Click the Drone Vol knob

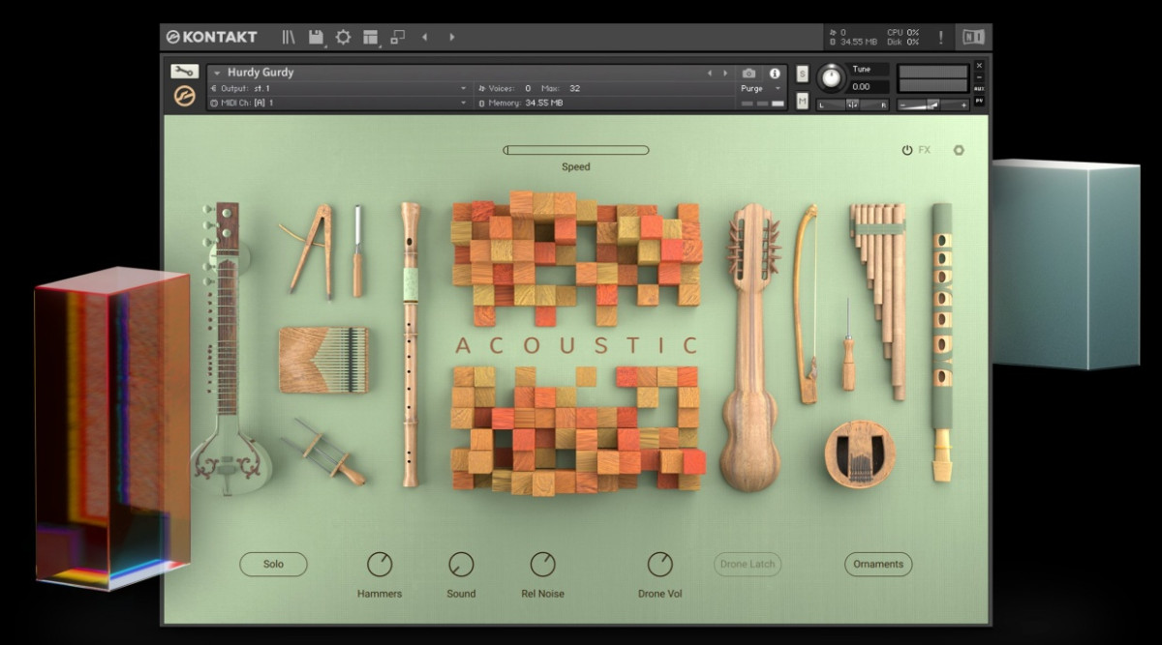pyautogui.click(x=659, y=564)
